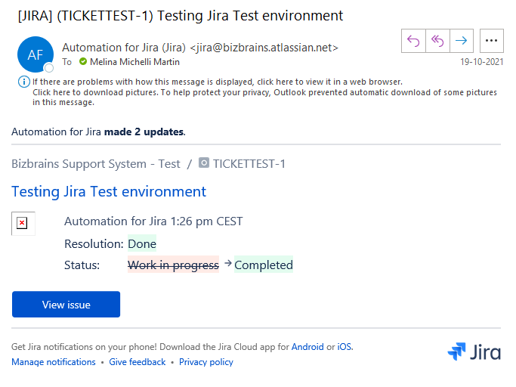Click the issue type icon next to TICKETTEST-1
The width and height of the screenshot is (516, 387).
click(x=204, y=163)
